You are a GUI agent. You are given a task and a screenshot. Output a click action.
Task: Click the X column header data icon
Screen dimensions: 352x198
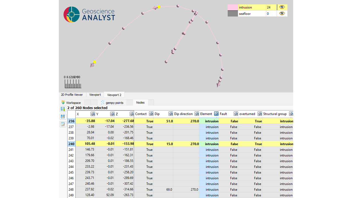pyautogui.click(x=93, y=114)
